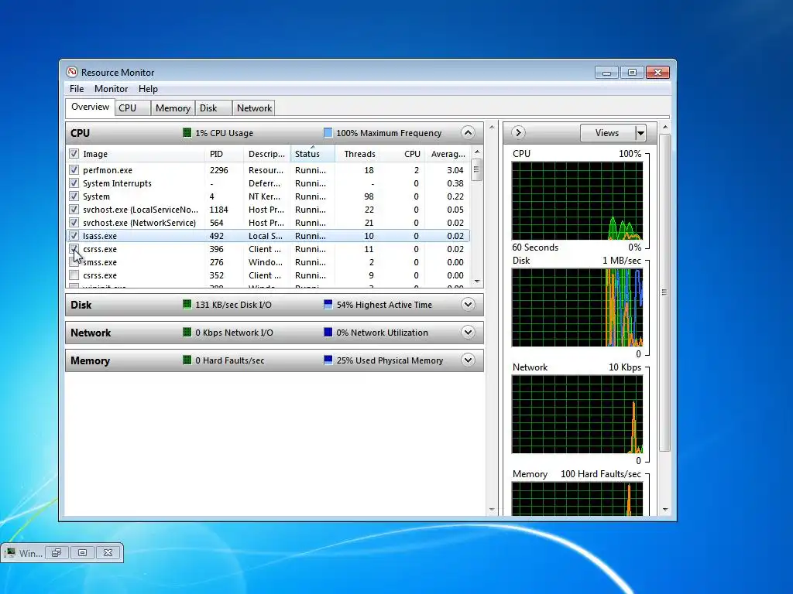Switch to the Disk tab
This screenshot has width=793, height=594.
pyautogui.click(x=214, y=108)
